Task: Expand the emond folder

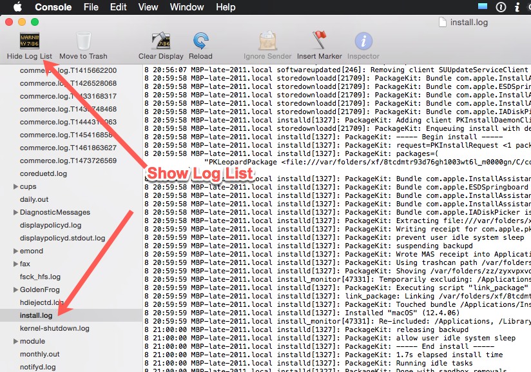Action: pos(15,251)
